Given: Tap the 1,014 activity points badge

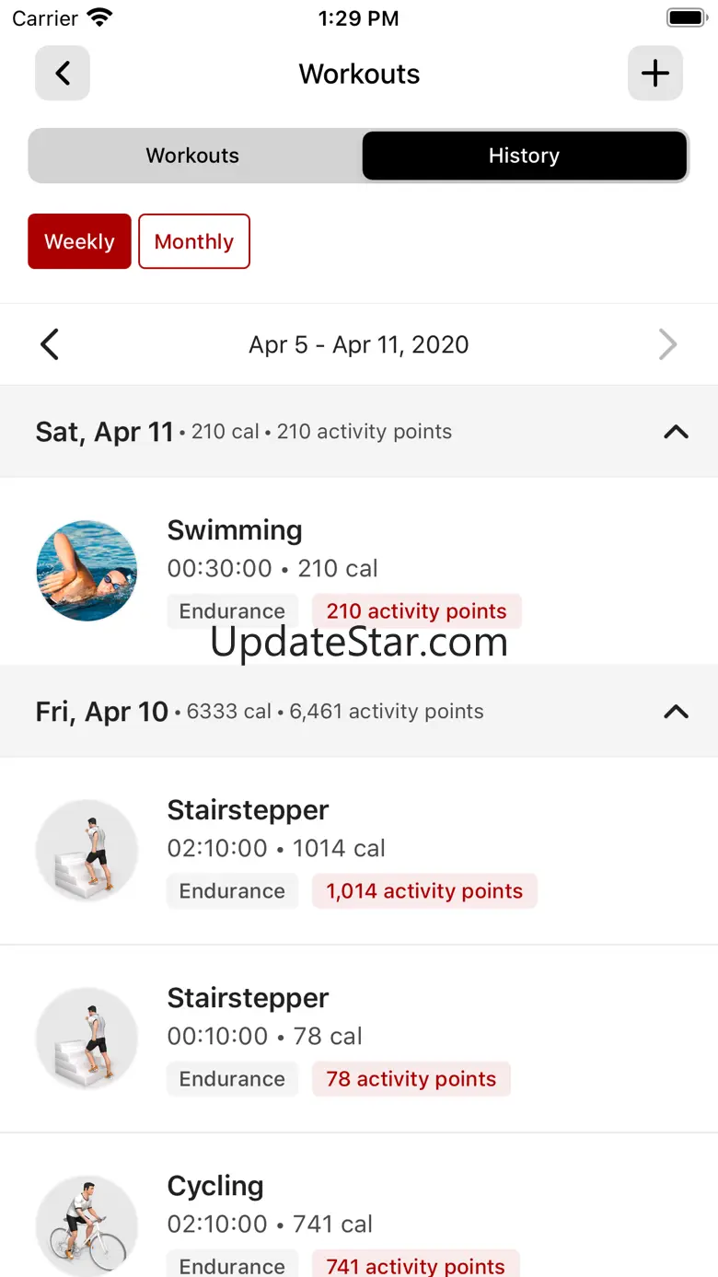Looking at the screenshot, I should [424, 891].
